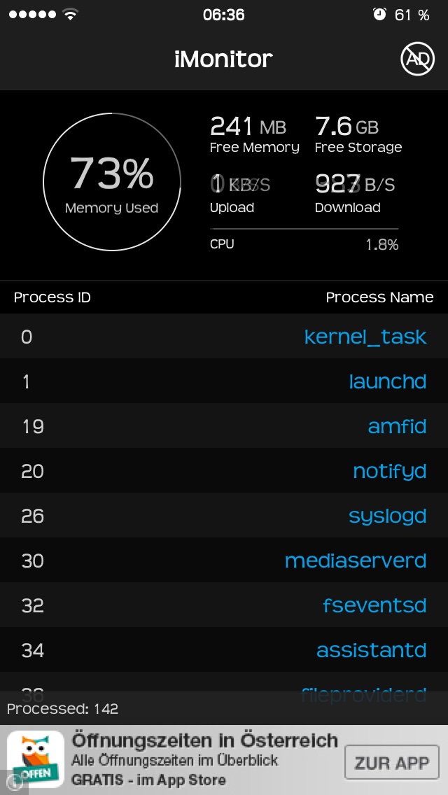Tap the 73% Memory Used circle

111,183
